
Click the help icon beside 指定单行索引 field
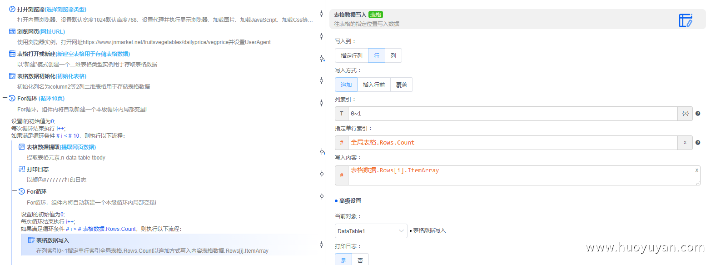pyautogui.click(x=698, y=142)
